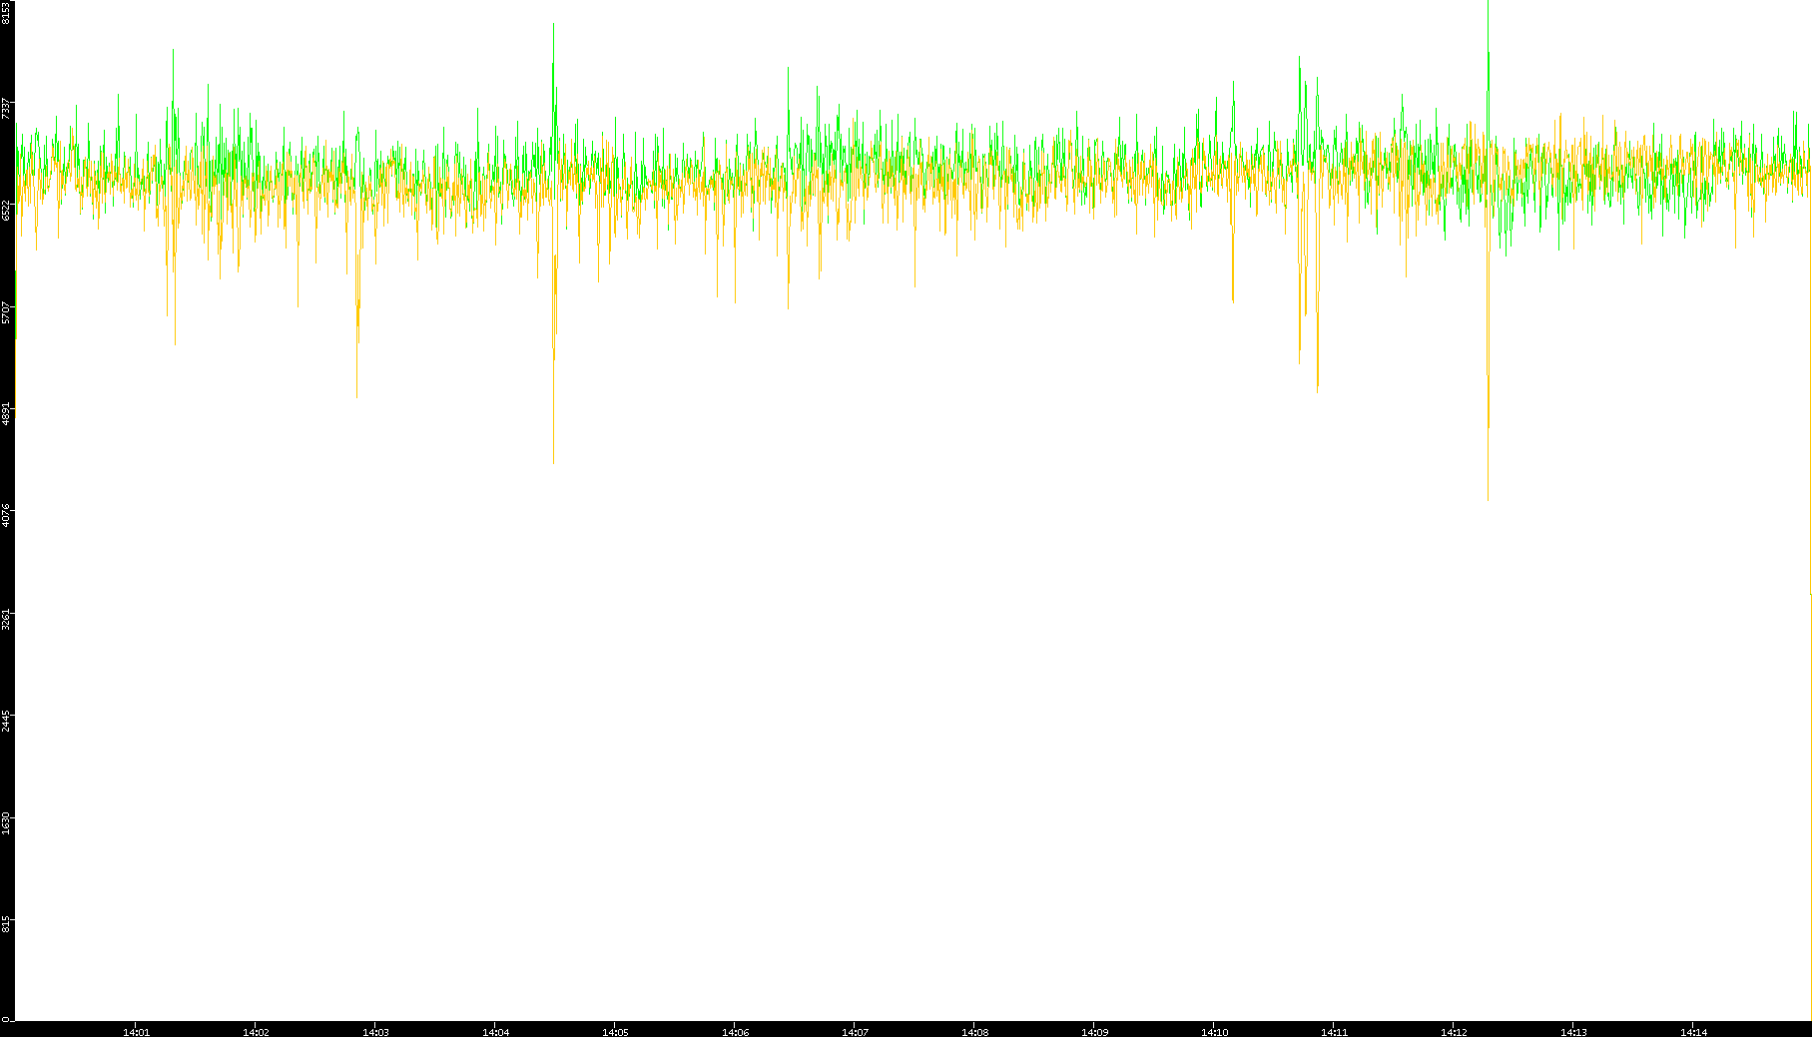Click the yellow vertical line at right edge

coord(1810,798)
